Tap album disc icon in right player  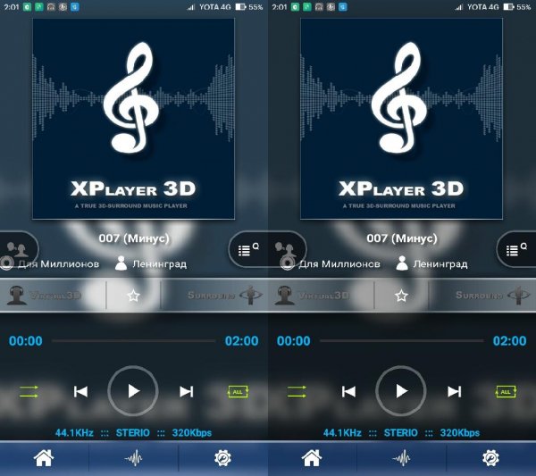click(287, 263)
